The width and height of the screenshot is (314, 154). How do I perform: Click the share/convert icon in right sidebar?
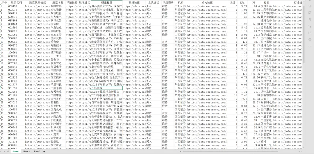point(310,12)
